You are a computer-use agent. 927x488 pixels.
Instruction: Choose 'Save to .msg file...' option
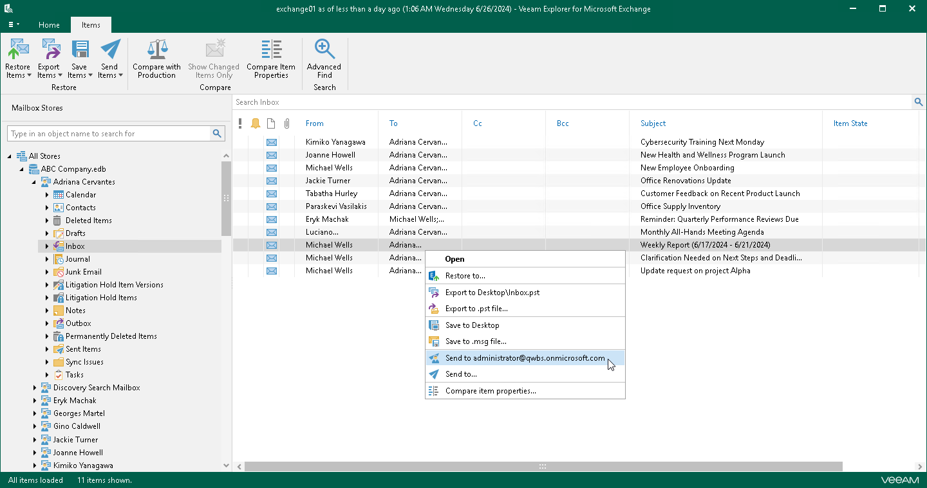coord(475,341)
